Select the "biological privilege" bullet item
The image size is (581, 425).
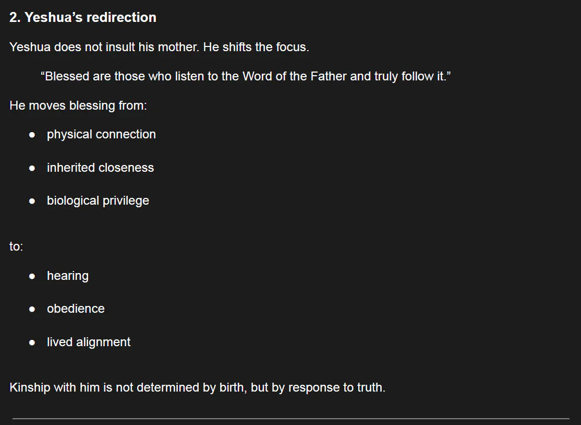98,200
